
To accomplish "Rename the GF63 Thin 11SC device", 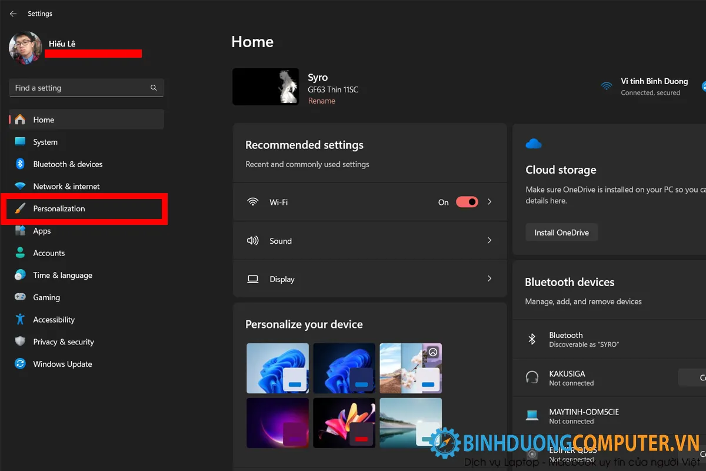I will click(321, 101).
